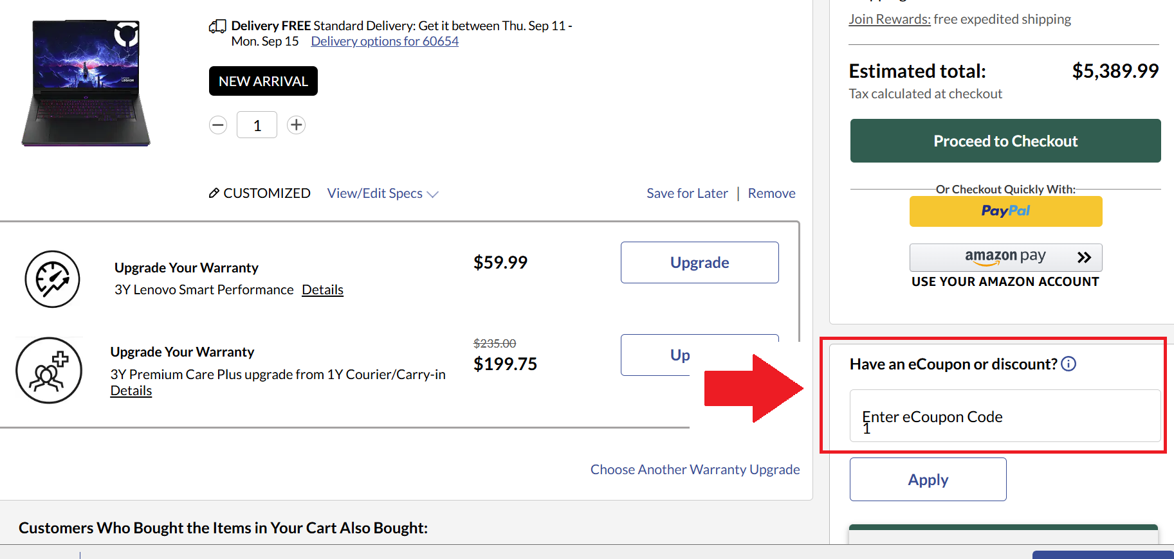This screenshot has height=559, width=1174.
Task: Click the pencil icon beside CUSTOMIZED
Action: click(214, 193)
